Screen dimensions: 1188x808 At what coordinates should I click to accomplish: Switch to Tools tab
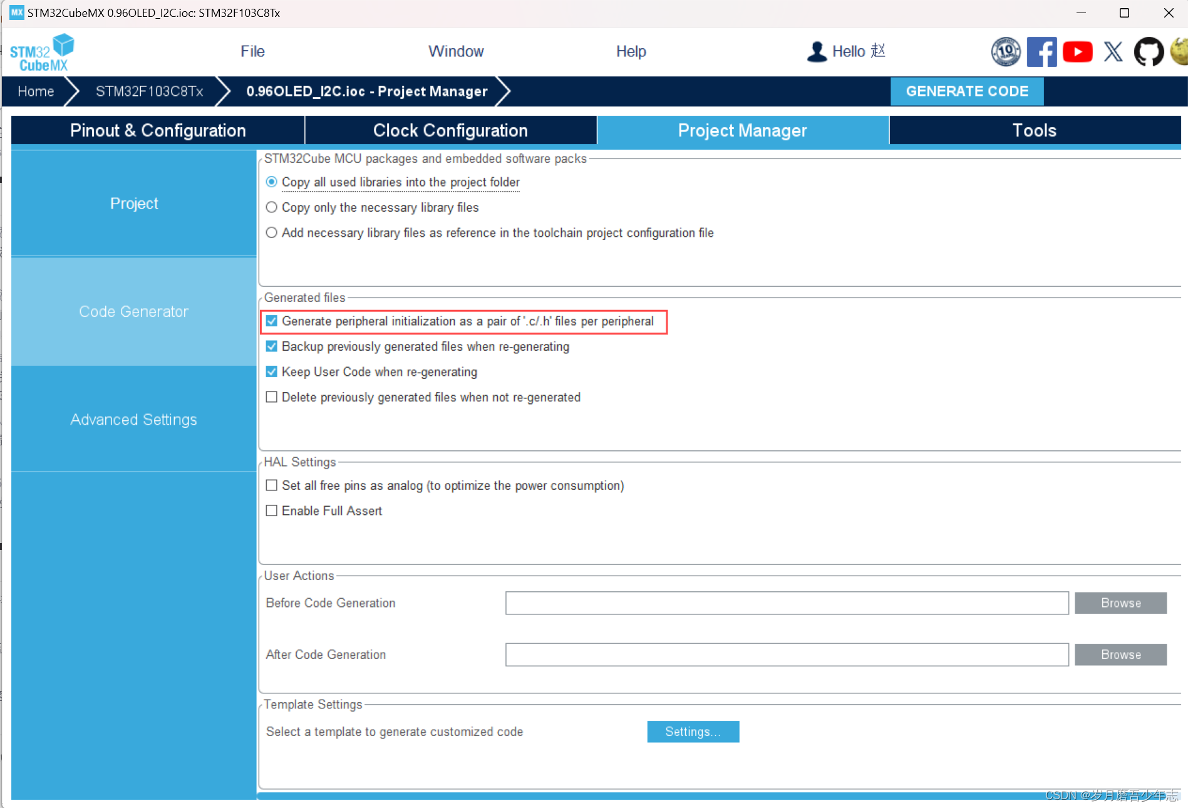(x=1035, y=130)
